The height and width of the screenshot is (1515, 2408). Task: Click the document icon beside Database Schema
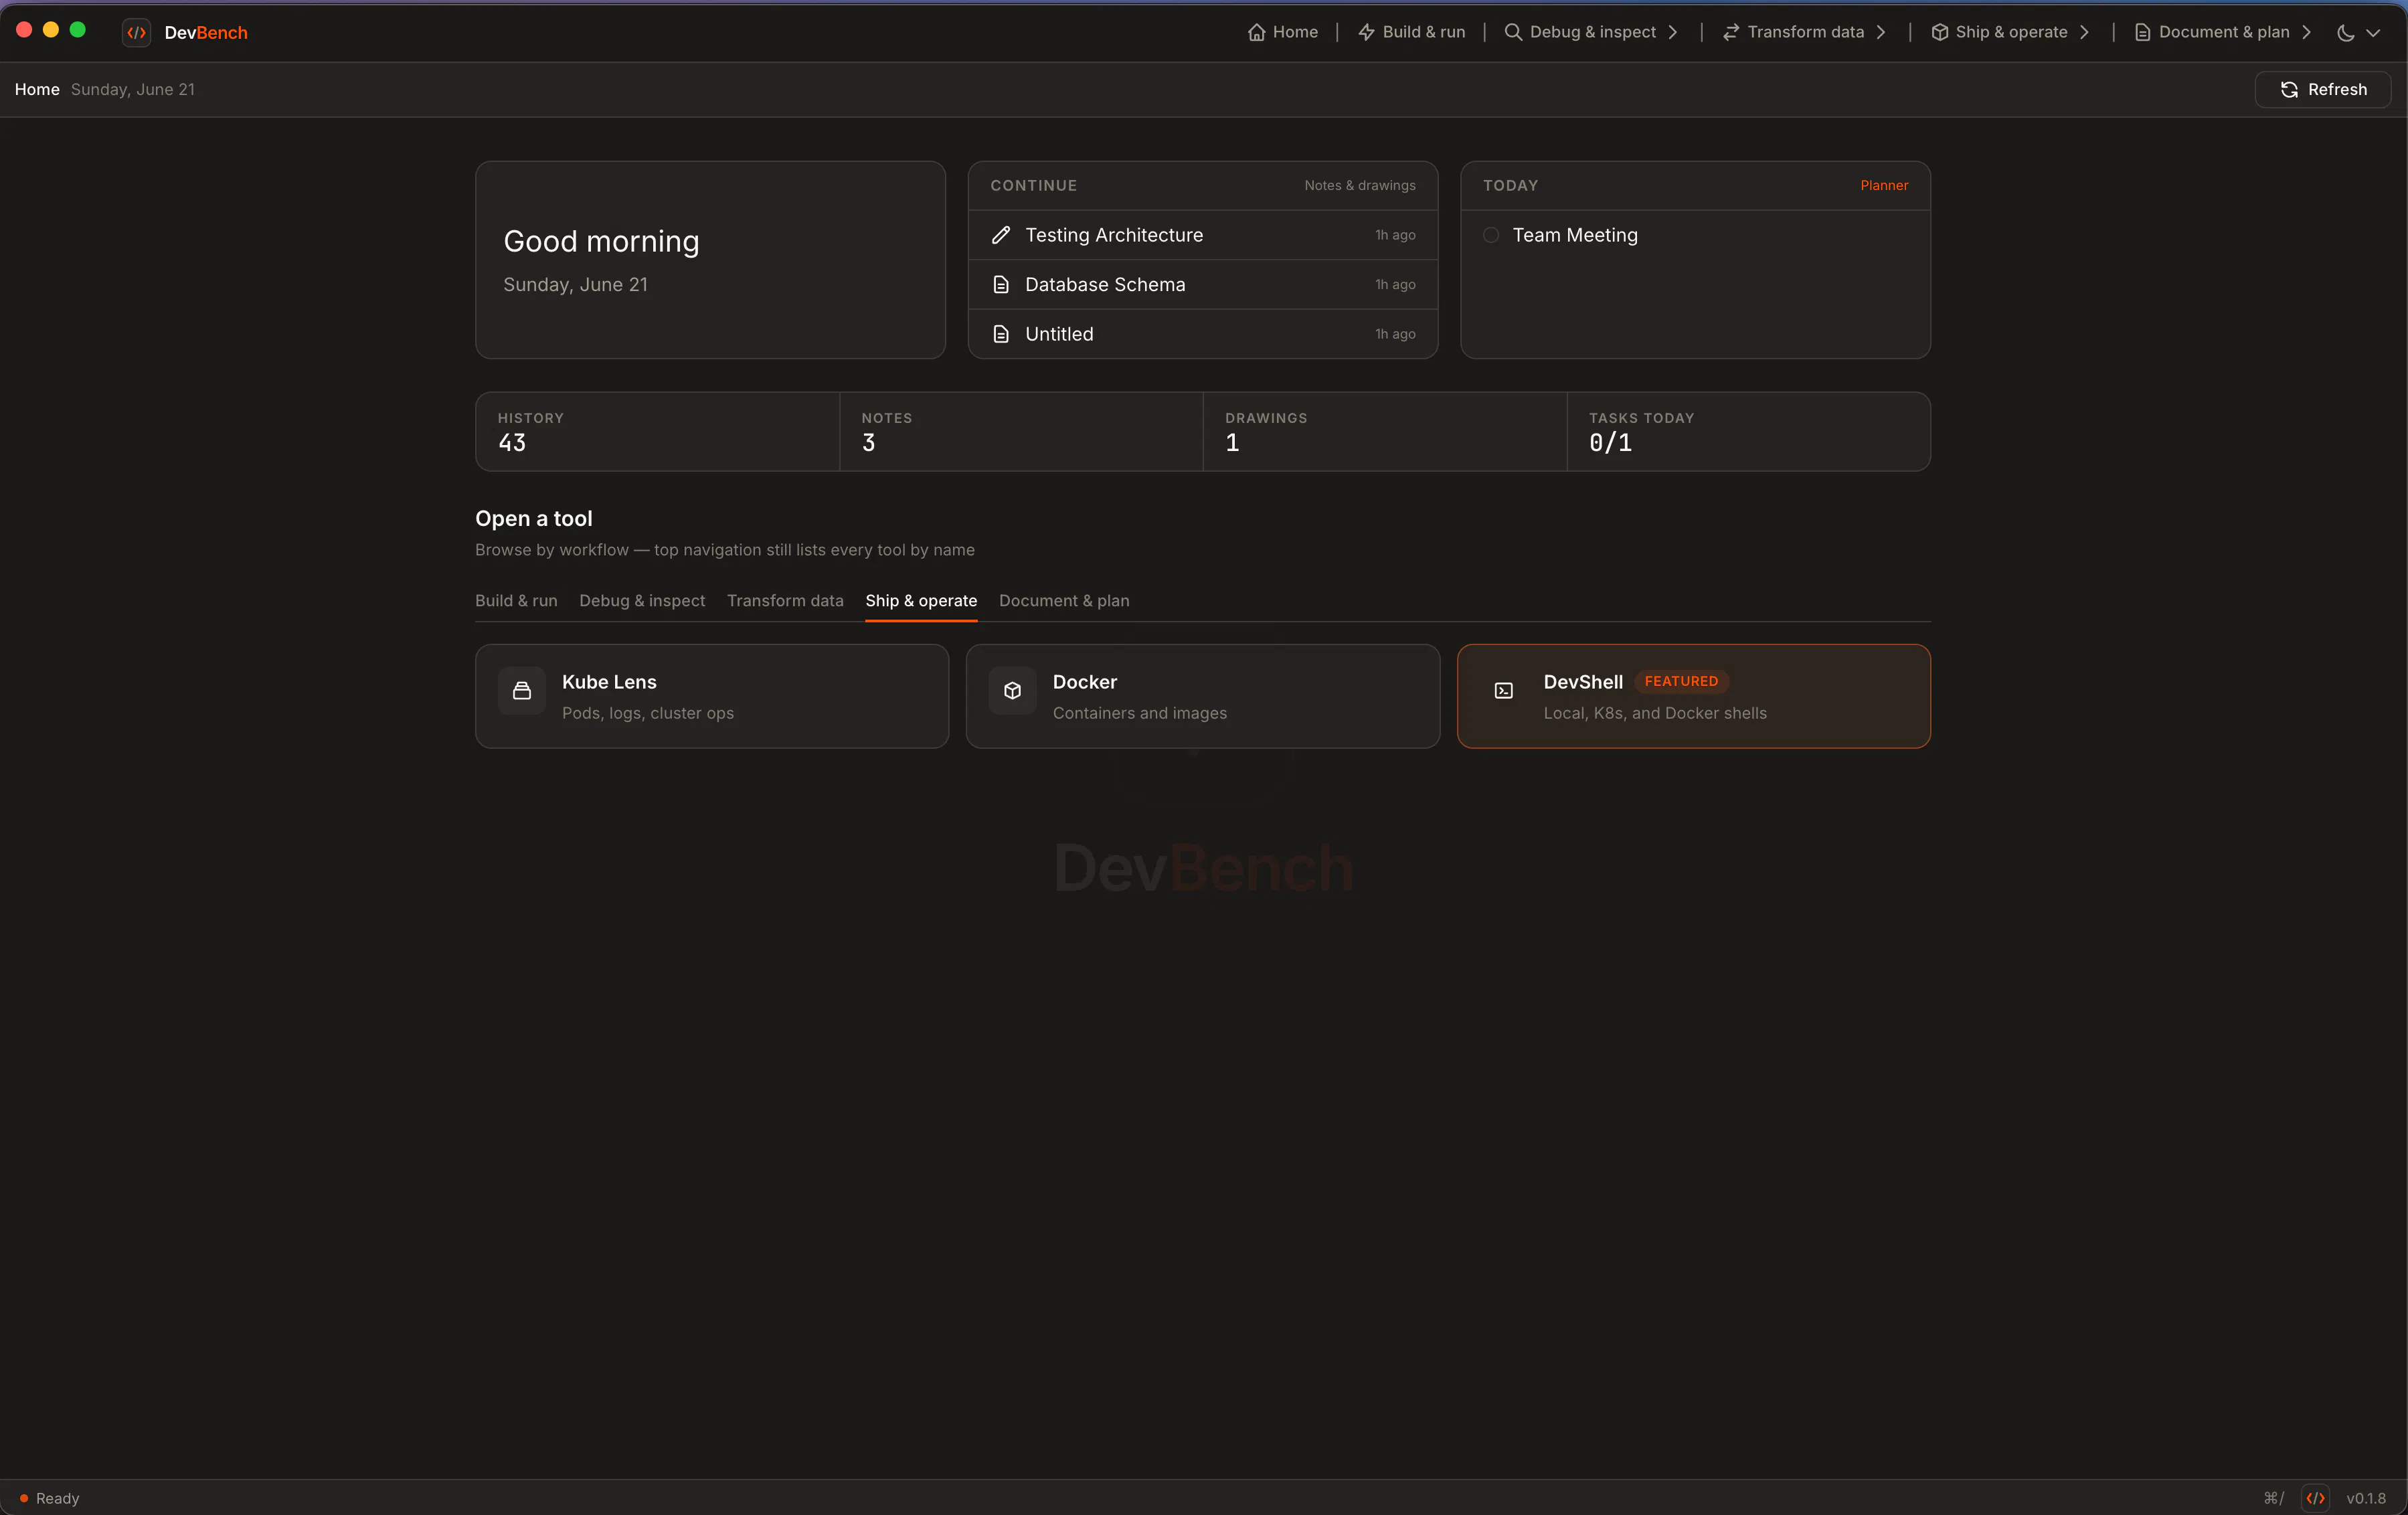(x=1000, y=284)
